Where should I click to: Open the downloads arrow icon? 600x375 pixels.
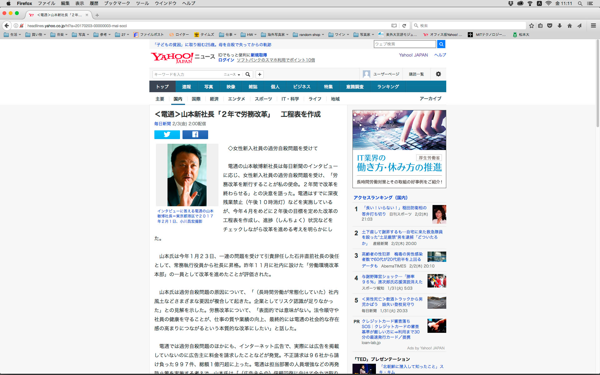[x=560, y=26]
